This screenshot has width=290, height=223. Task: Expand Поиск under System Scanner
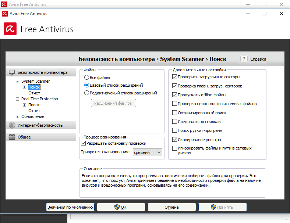(24, 87)
